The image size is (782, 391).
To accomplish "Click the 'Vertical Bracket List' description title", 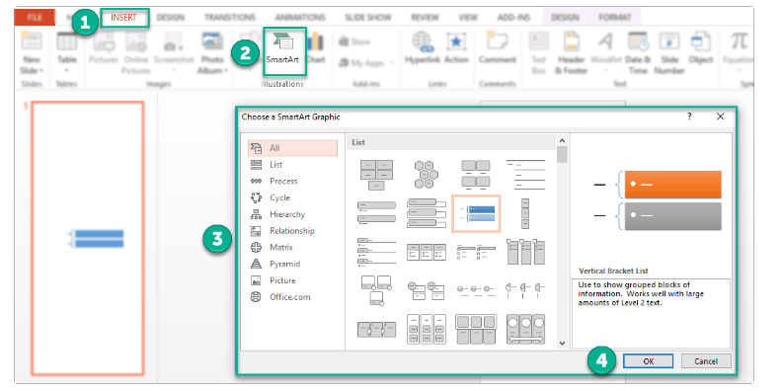I will tap(613, 271).
